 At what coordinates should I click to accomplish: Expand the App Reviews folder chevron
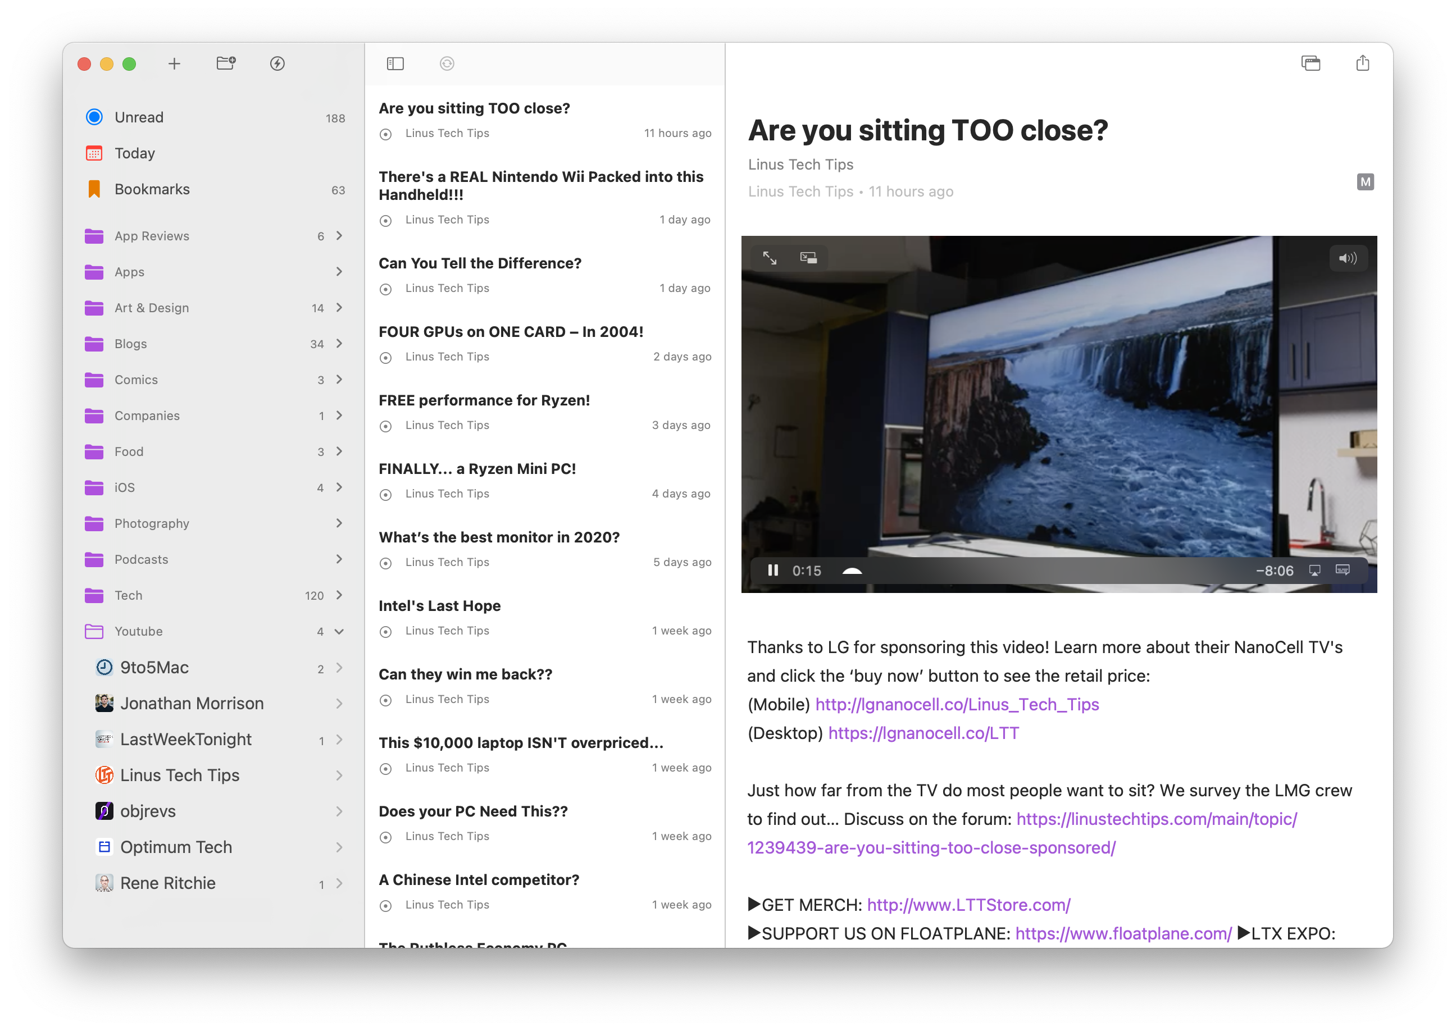[x=339, y=235]
